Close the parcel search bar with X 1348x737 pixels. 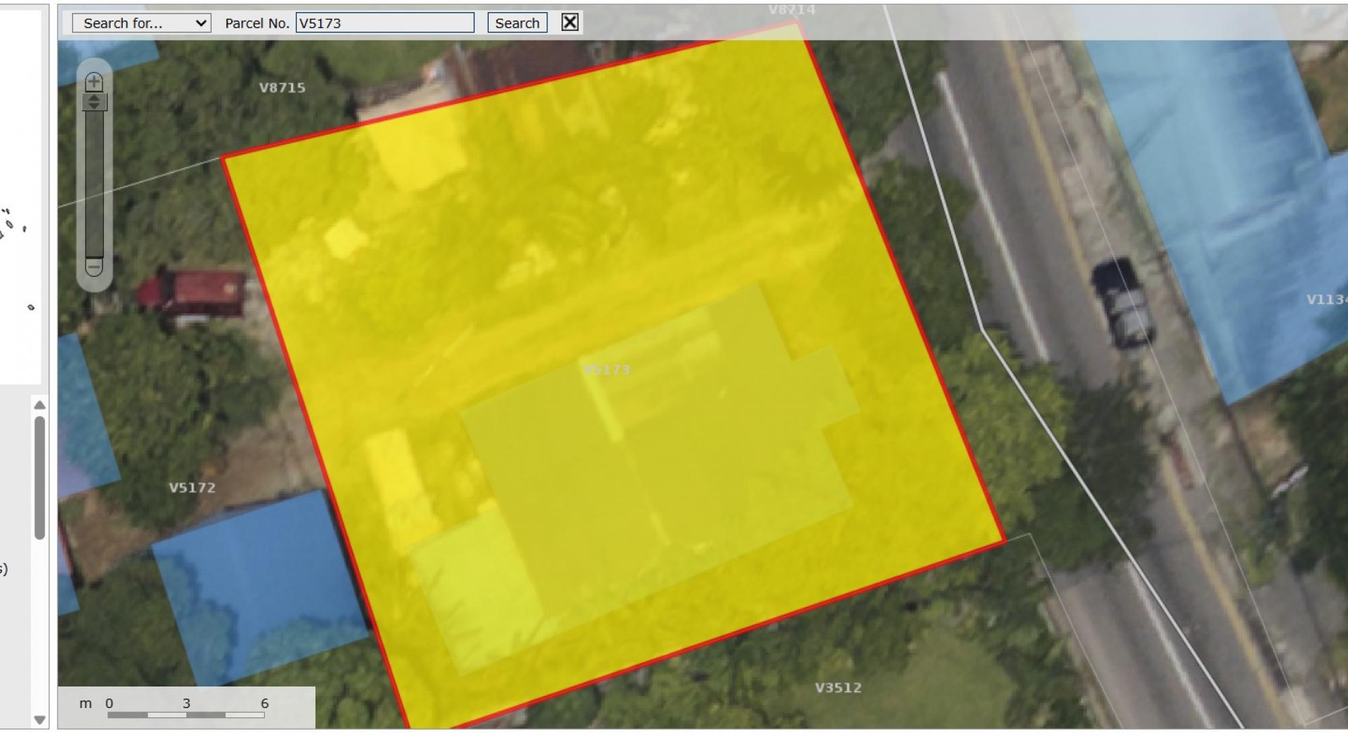[x=570, y=22]
